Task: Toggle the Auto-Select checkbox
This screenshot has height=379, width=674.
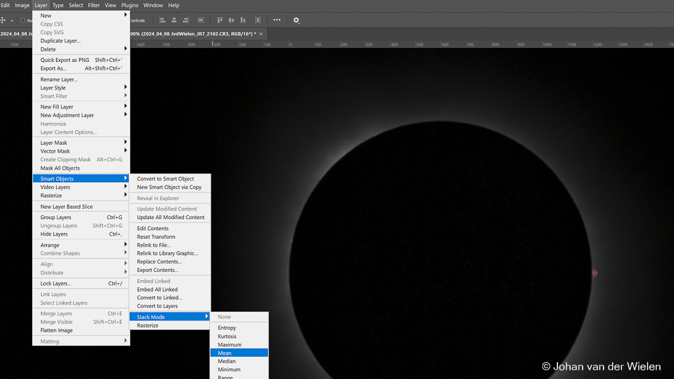Action: click(x=23, y=20)
